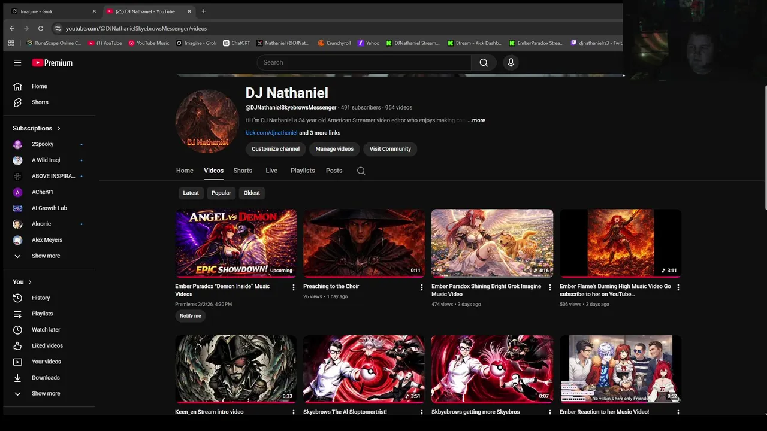
Task: Open a new browser tab
Action: coord(203,11)
